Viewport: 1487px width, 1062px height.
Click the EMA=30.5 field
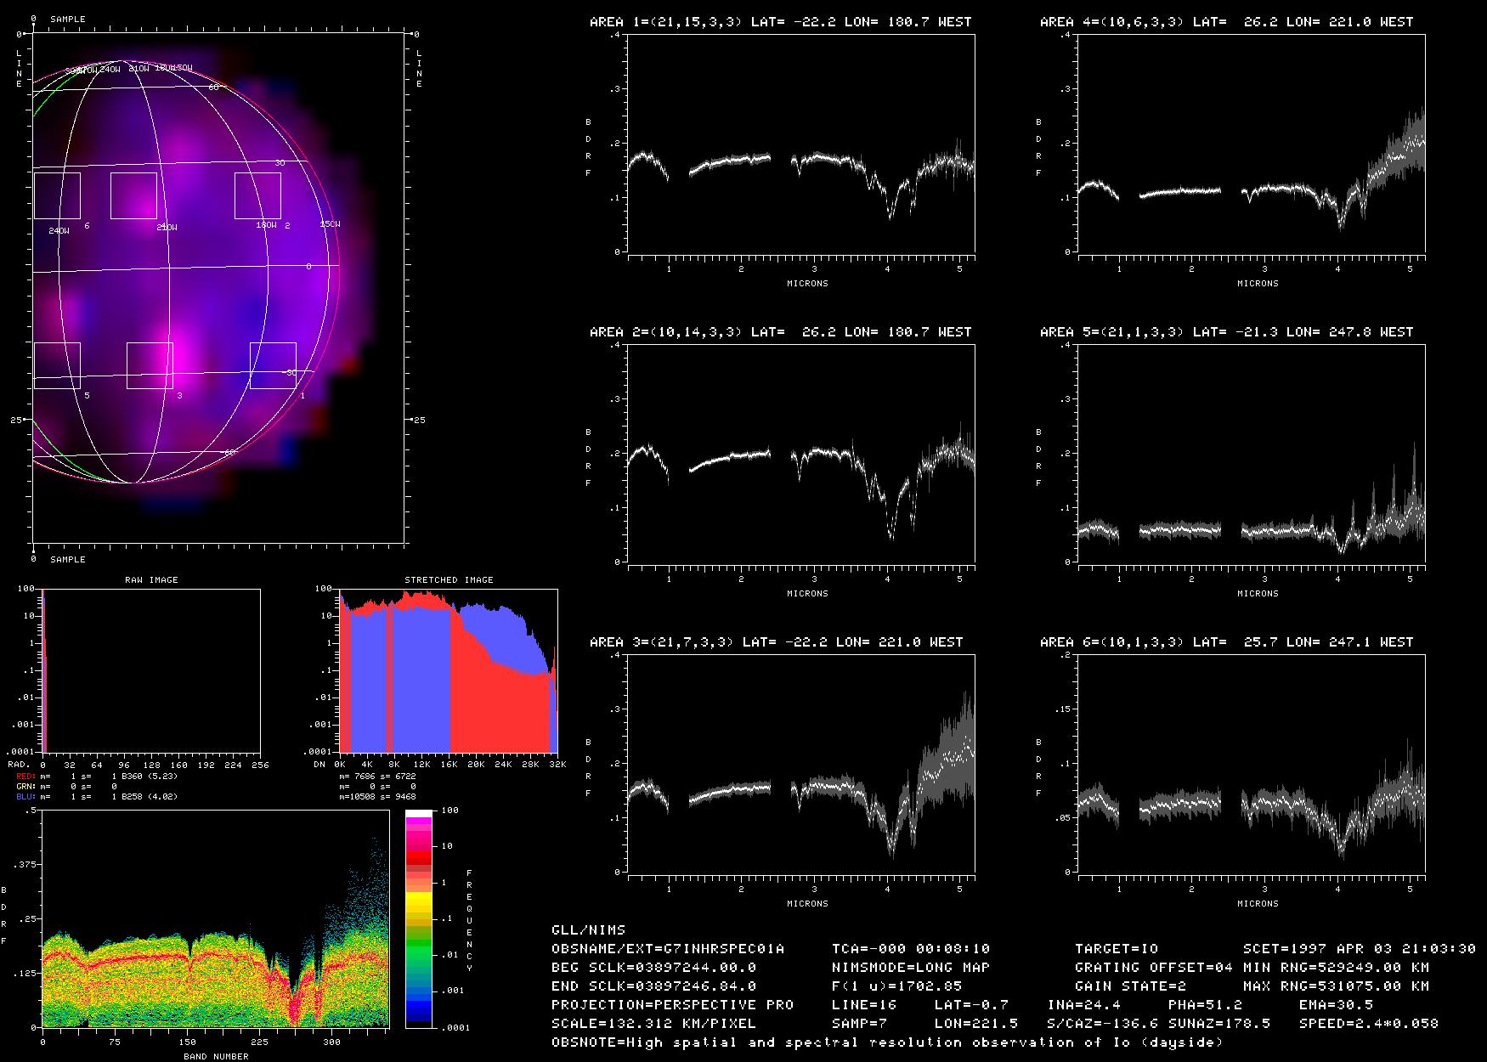[1336, 1005]
